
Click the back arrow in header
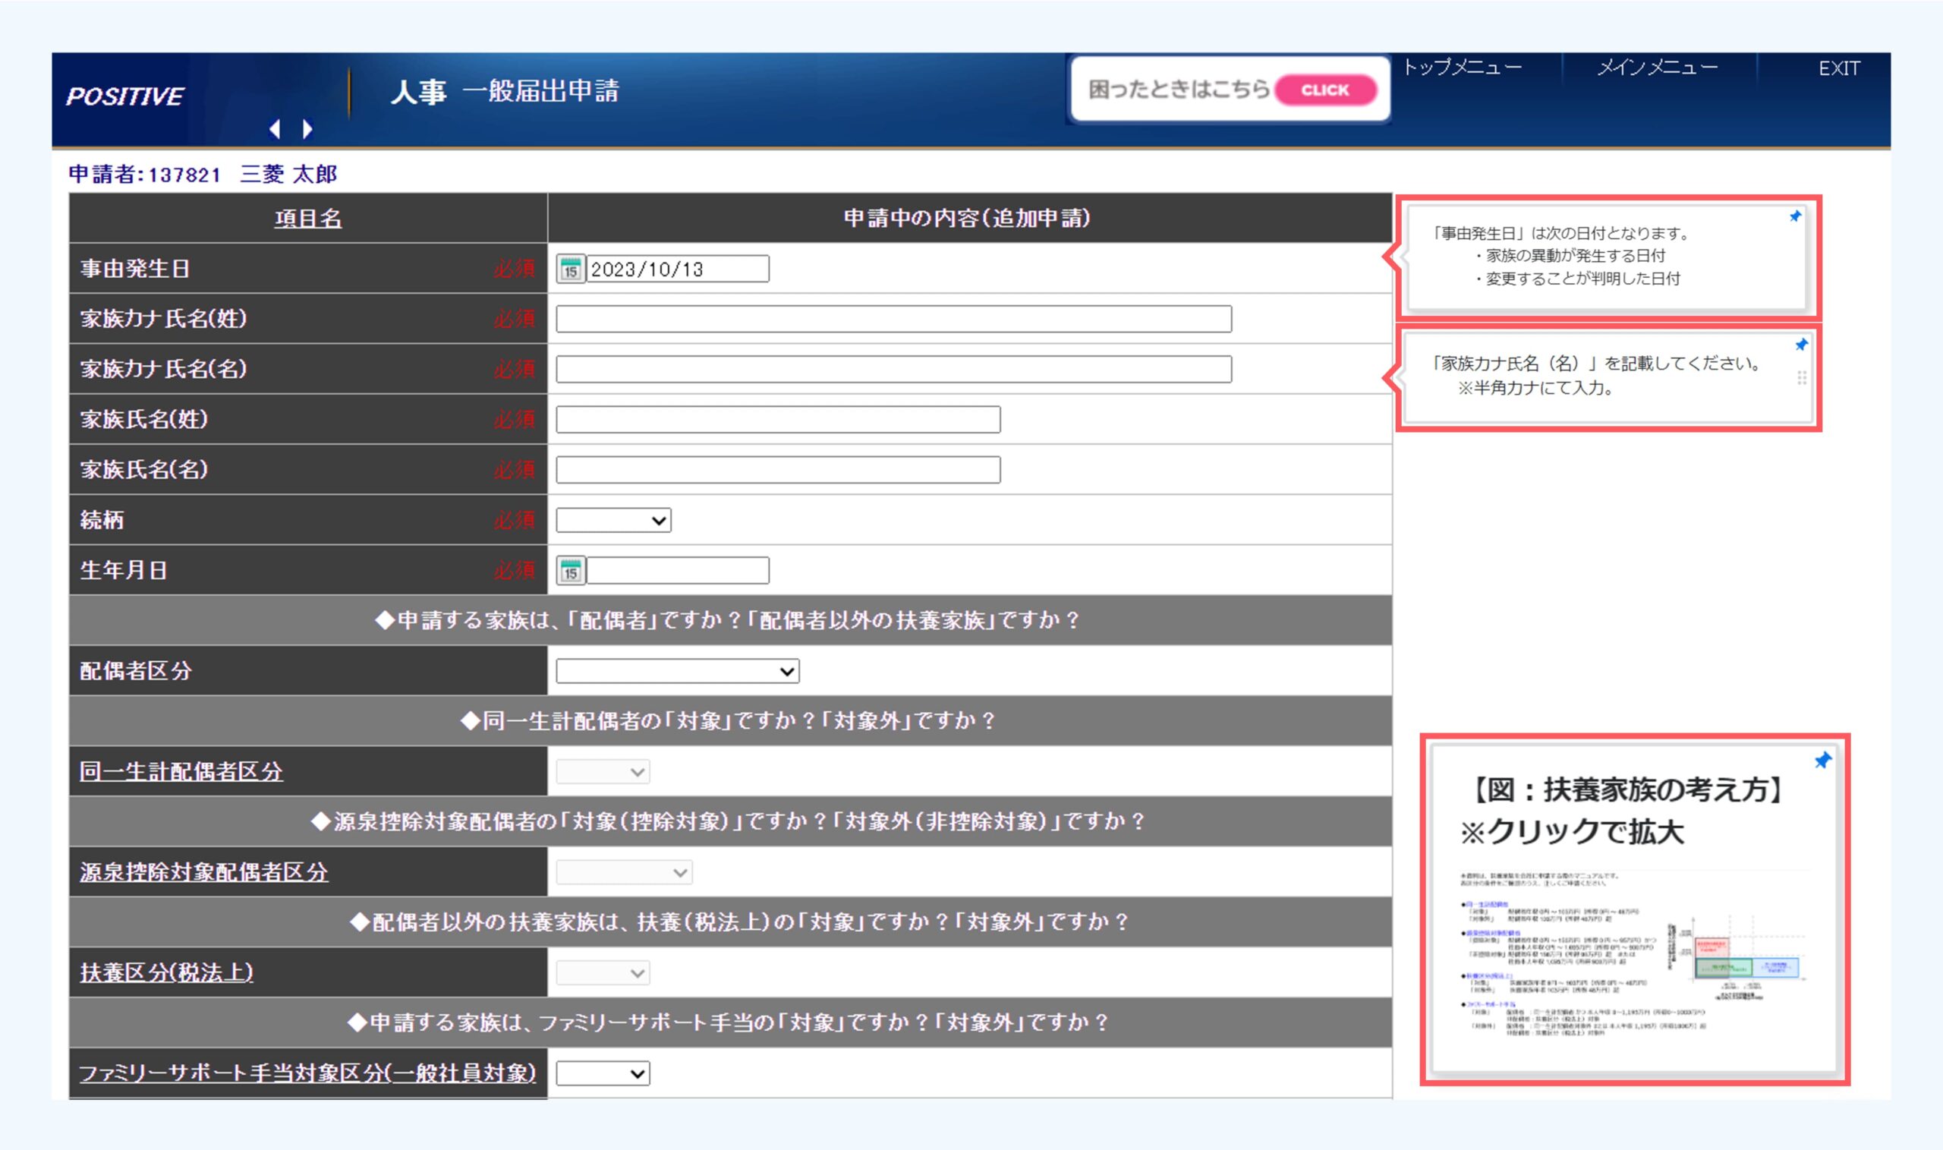pyautogui.click(x=275, y=128)
